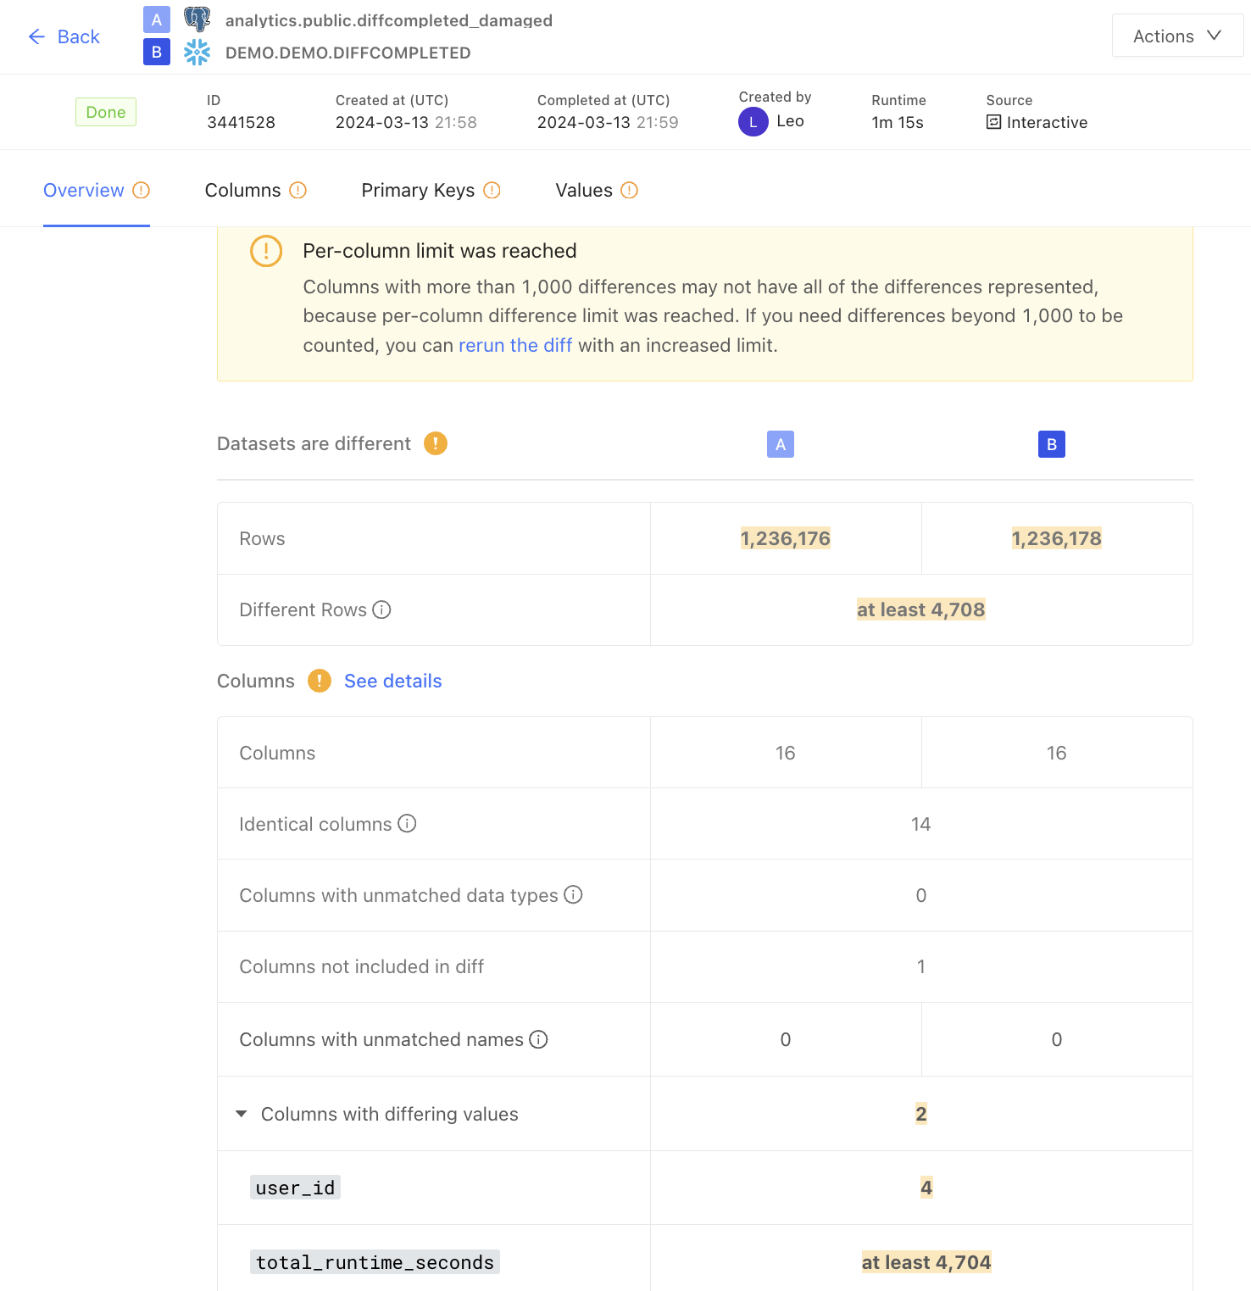The image size is (1251, 1291).
Task: Go to the Values tab
Action: coord(597,190)
